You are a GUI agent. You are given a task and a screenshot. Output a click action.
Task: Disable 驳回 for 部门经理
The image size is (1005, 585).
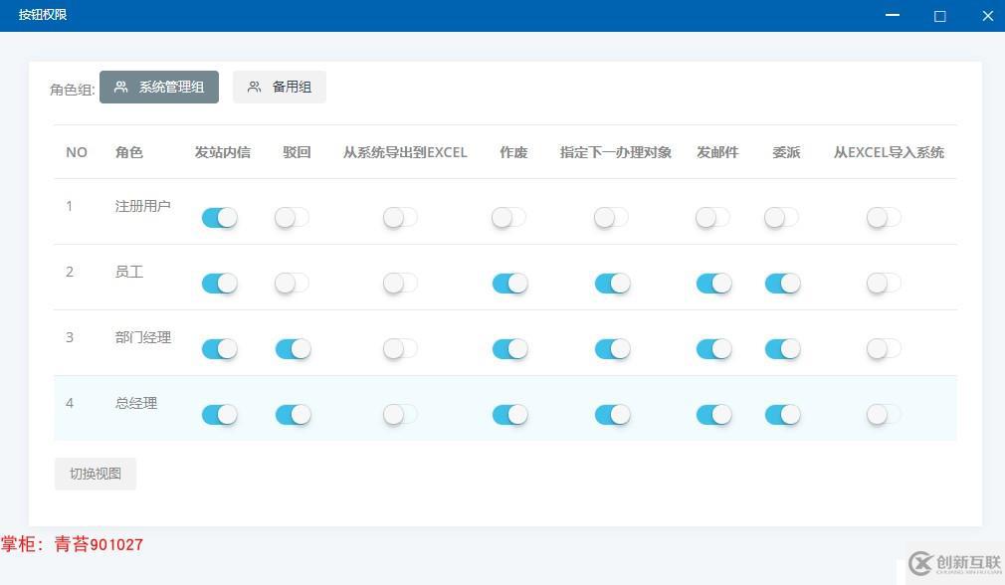(293, 348)
